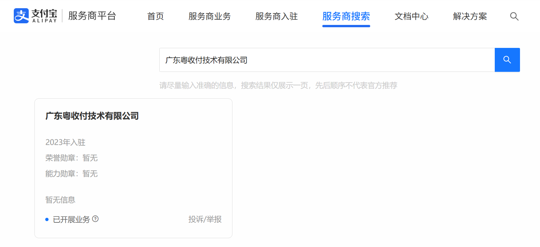Open 服务商业务 menu

(210, 16)
